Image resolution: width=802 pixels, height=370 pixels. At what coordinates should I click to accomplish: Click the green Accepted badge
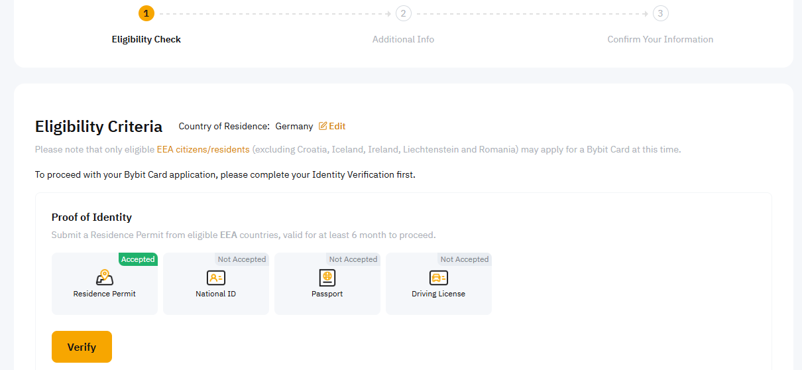point(138,259)
